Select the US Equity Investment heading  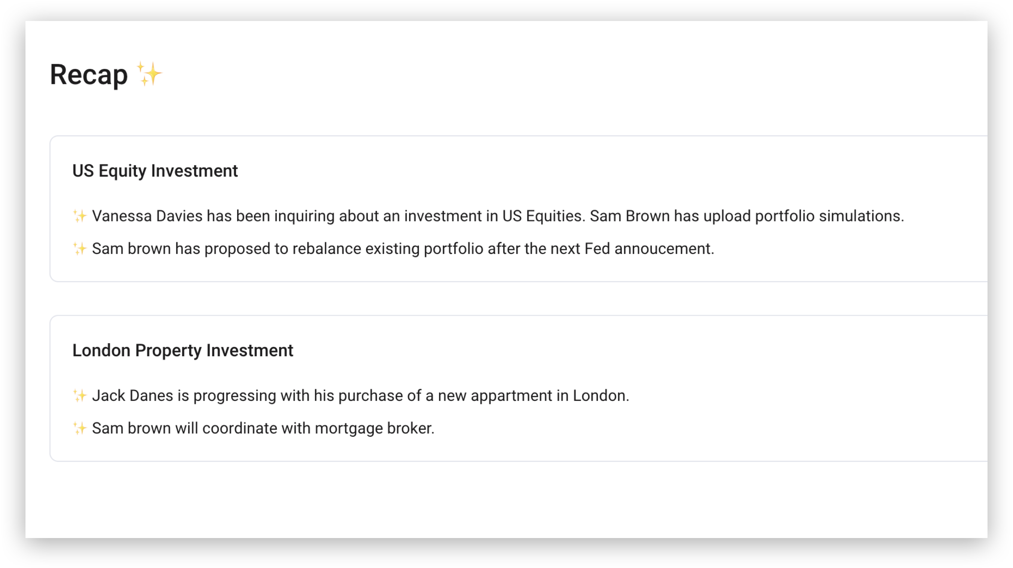(155, 171)
